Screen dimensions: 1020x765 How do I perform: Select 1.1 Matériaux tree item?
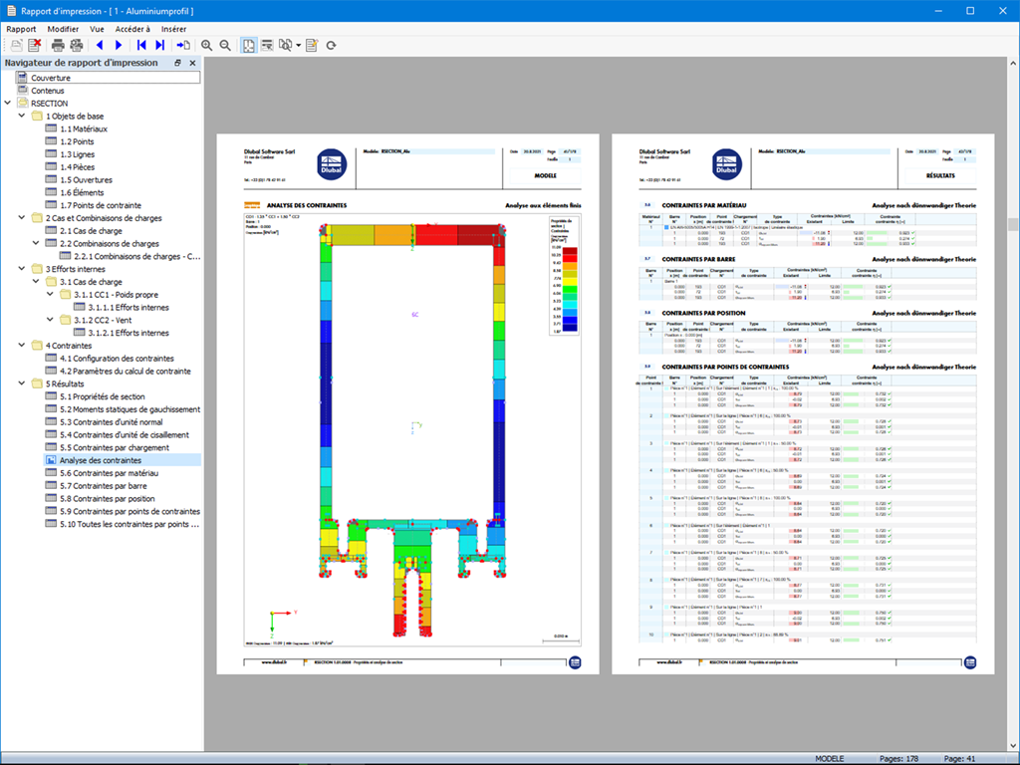[84, 128]
